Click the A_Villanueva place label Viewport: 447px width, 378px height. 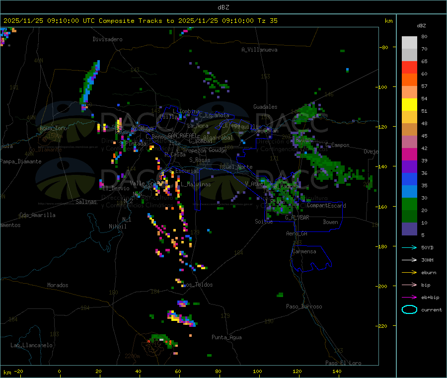click(259, 50)
